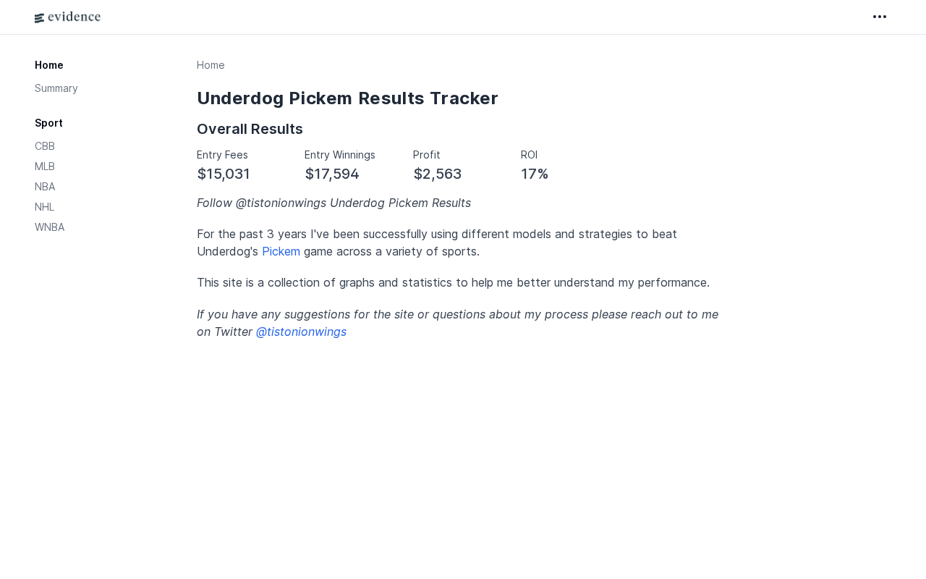Click the ROI 17% value

pos(535,174)
